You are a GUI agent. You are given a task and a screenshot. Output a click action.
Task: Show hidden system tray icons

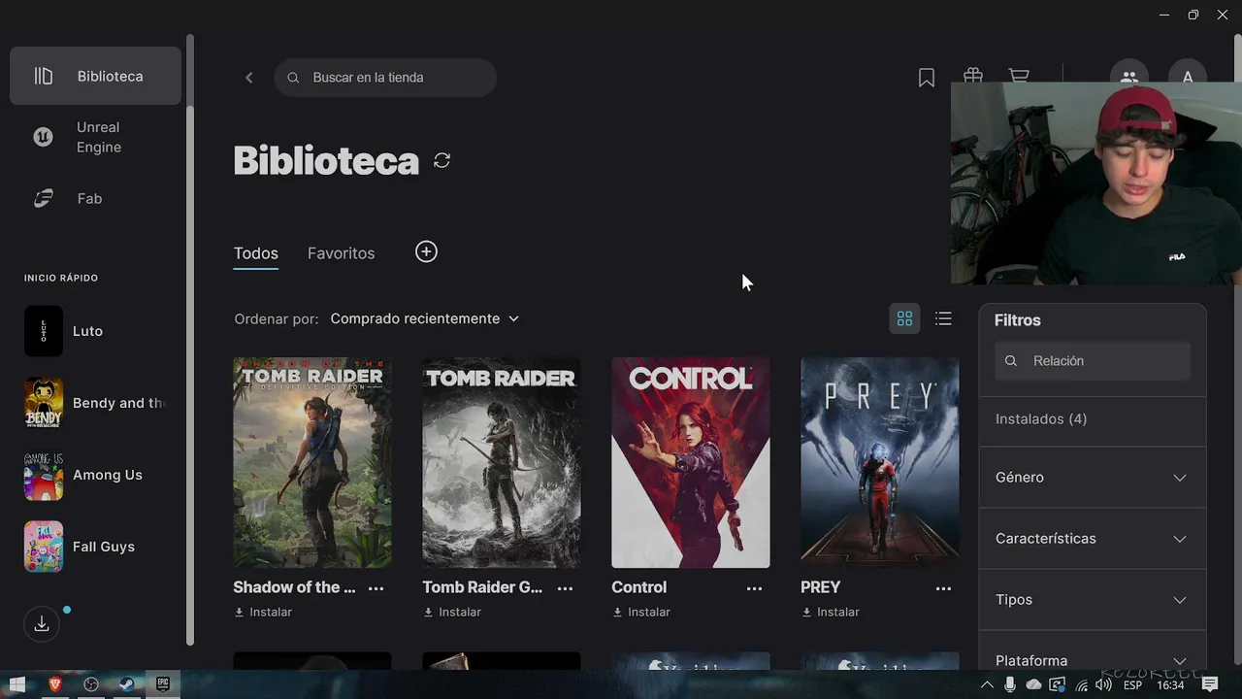coord(989,685)
